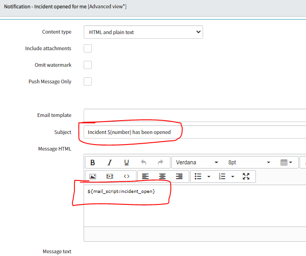Center align the message text
The image size is (306, 256).
tap(162, 176)
